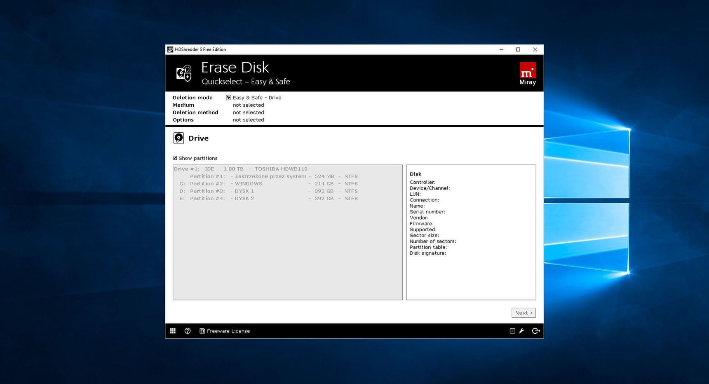Open settings via the wrench icon

coord(521,331)
